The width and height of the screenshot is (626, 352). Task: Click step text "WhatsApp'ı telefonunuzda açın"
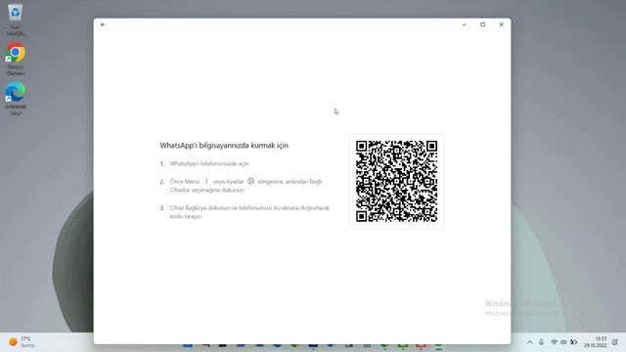209,163
